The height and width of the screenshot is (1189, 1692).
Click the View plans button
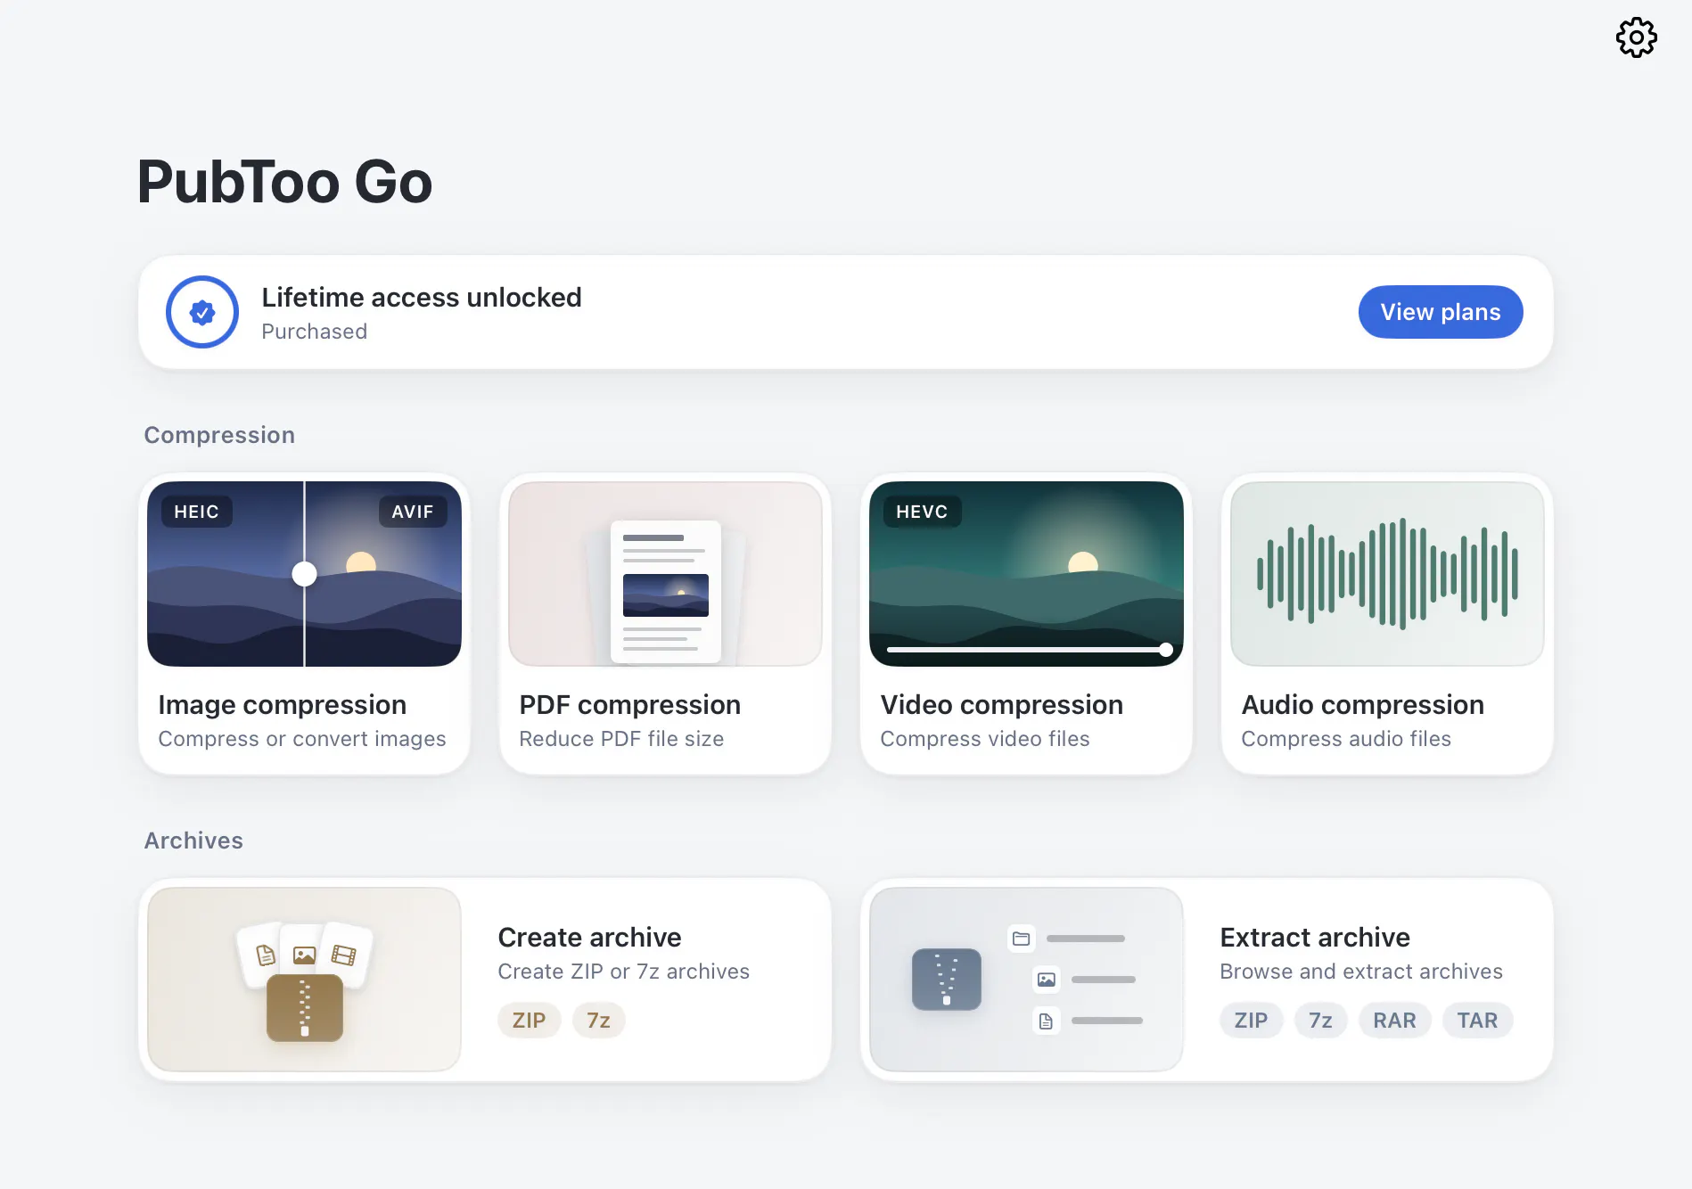coord(1440,312)
